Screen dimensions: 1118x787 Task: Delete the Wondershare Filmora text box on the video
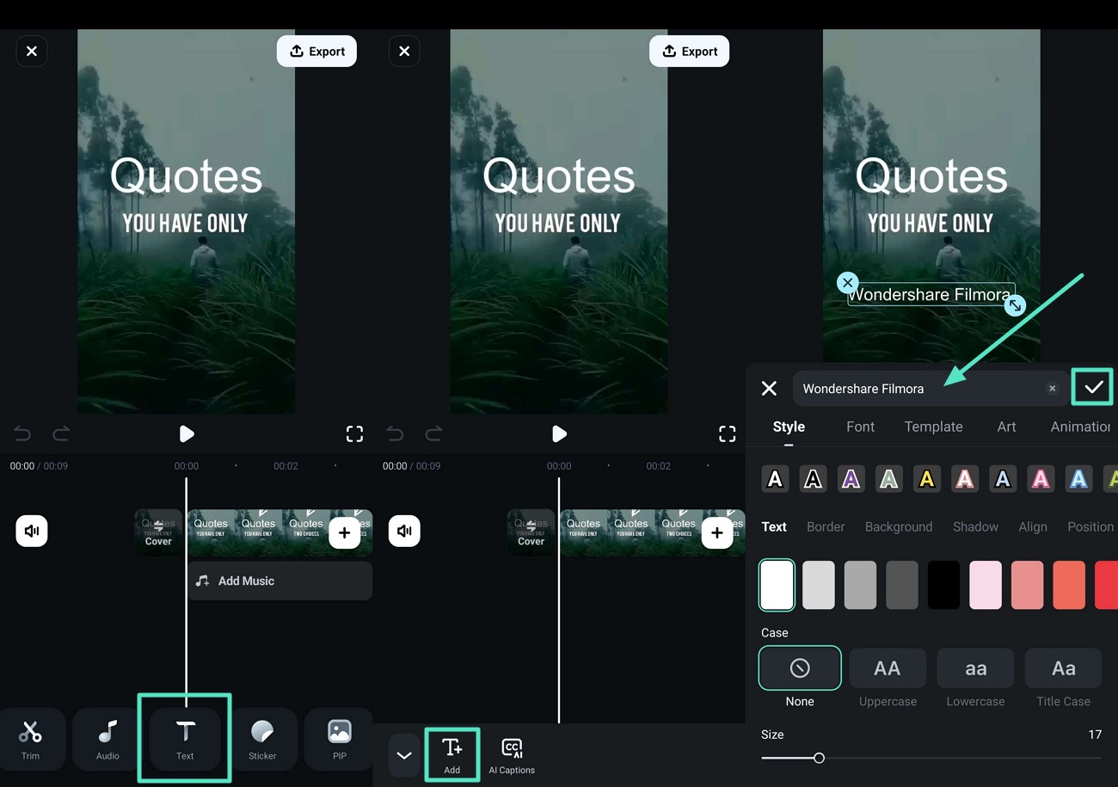pyautogui.click(x=848, y=282)
